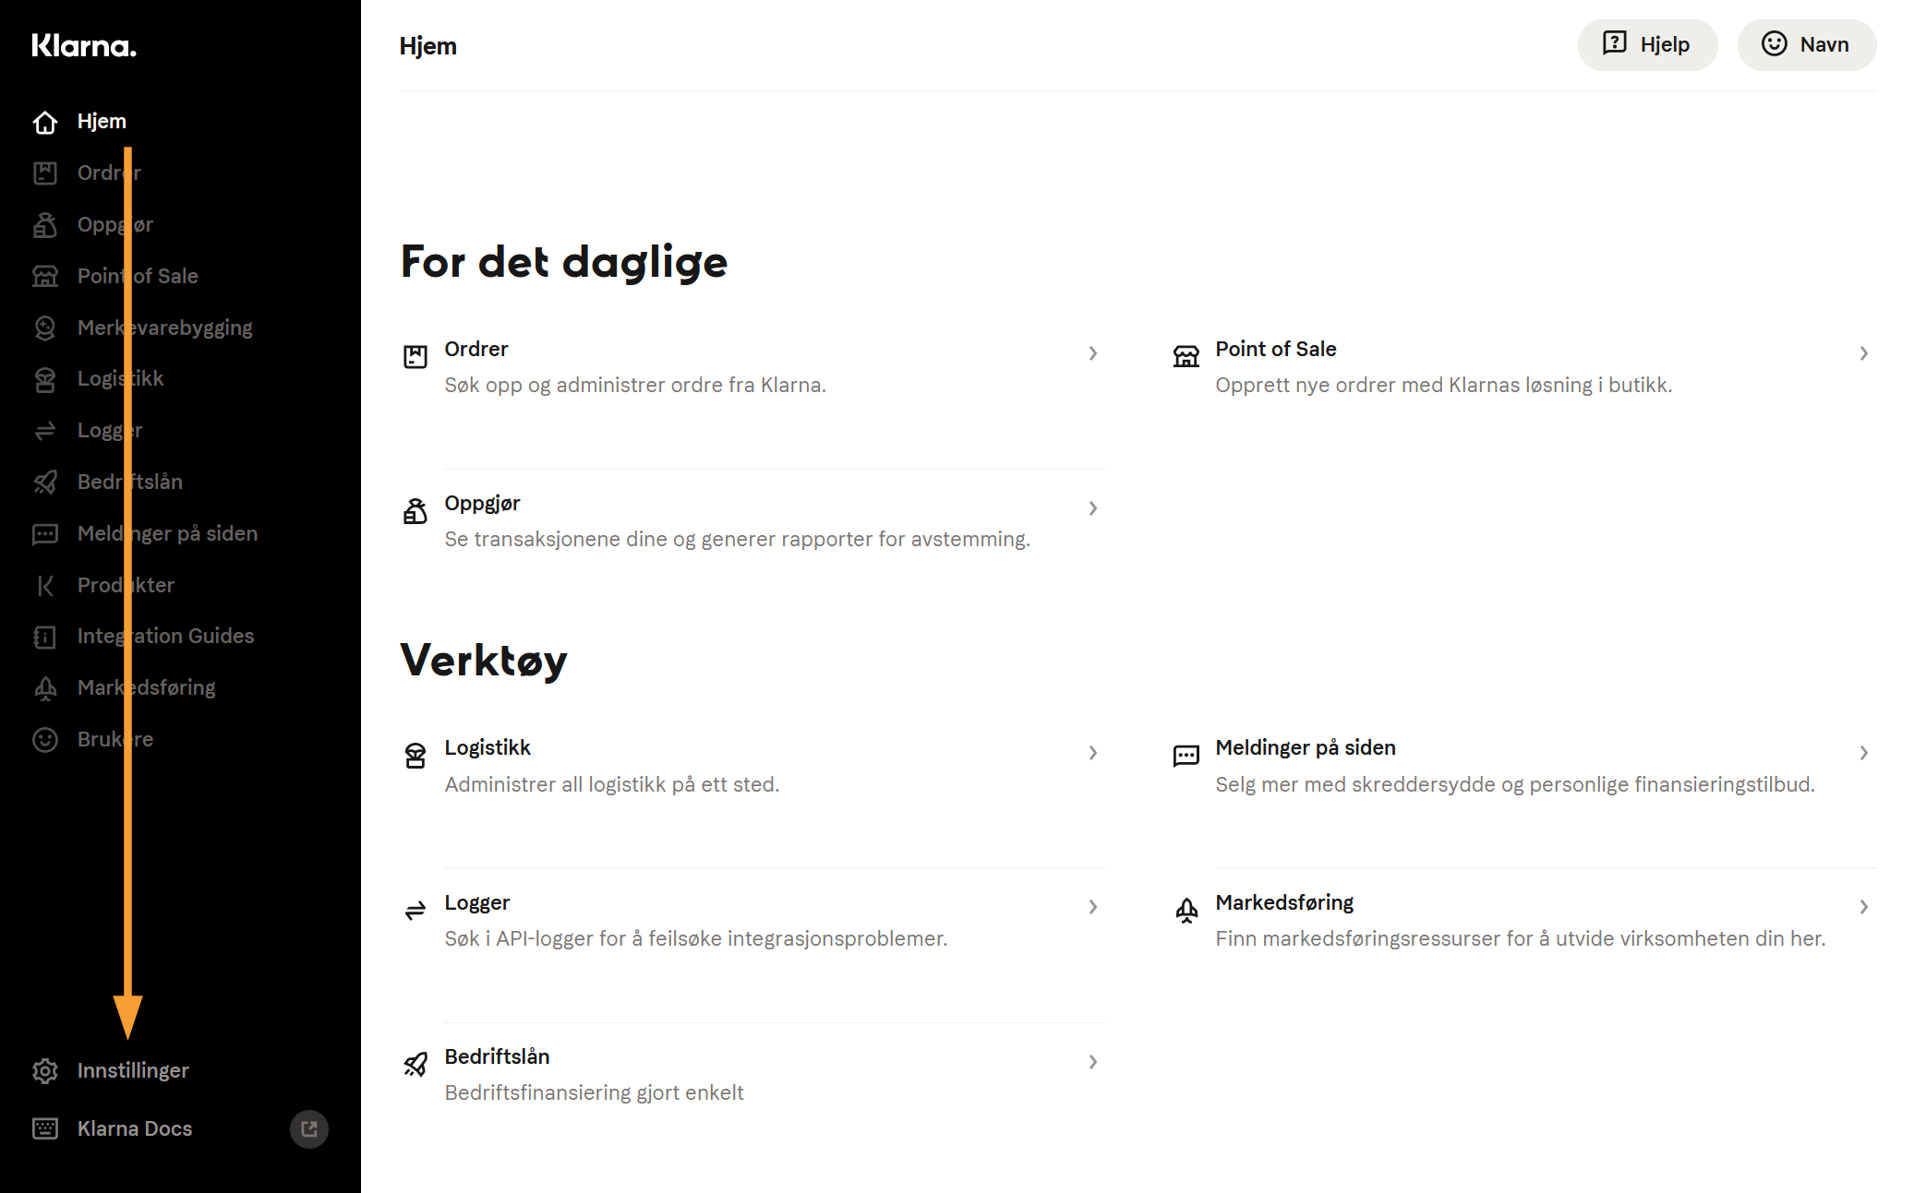This screenshot has height=1193, width=1914.
Task: Click the Innstillinger gear icon
Action: coord(45,1070)
